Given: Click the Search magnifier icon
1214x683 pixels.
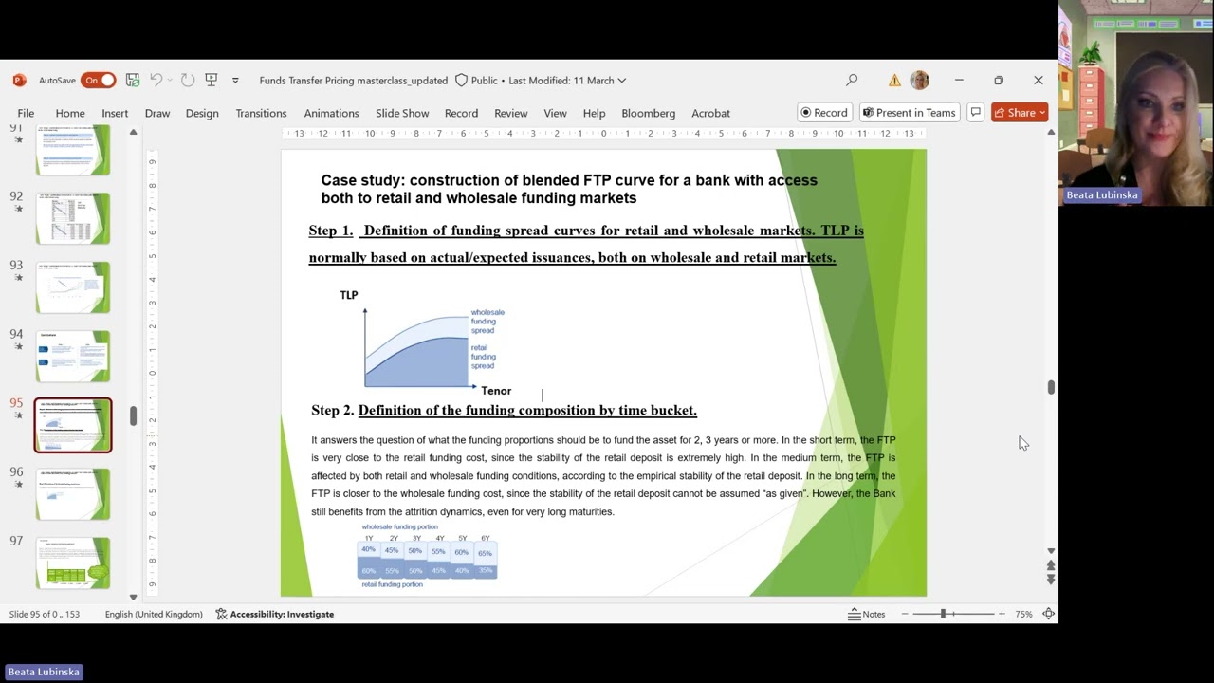Looking at the screenshot, I should (x=852, y=81).
